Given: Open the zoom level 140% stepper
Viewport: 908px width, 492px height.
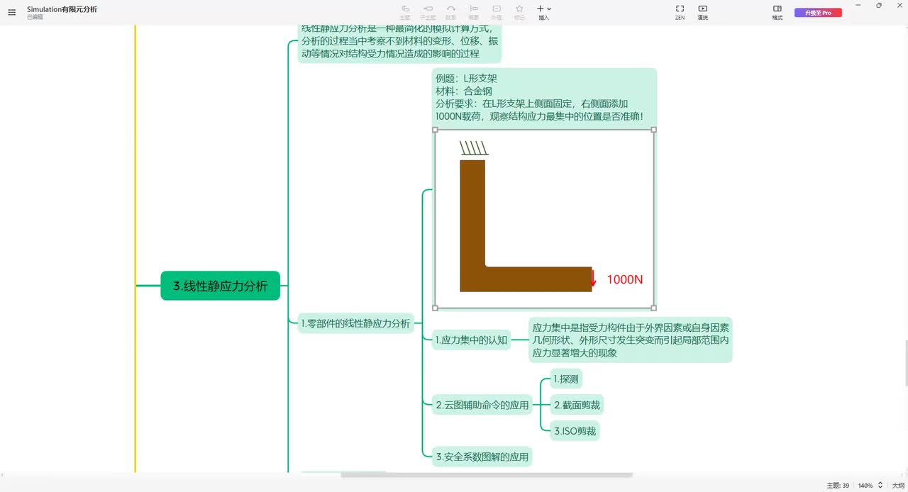Looking at the screenshot, I should [x=870, y=486].
